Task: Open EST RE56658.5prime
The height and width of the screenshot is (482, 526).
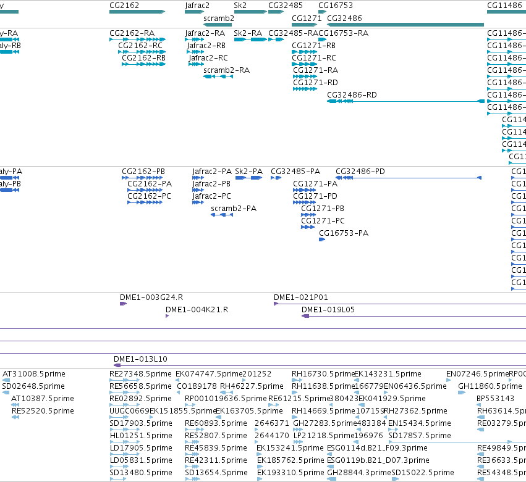Action: tap(125, 393)
